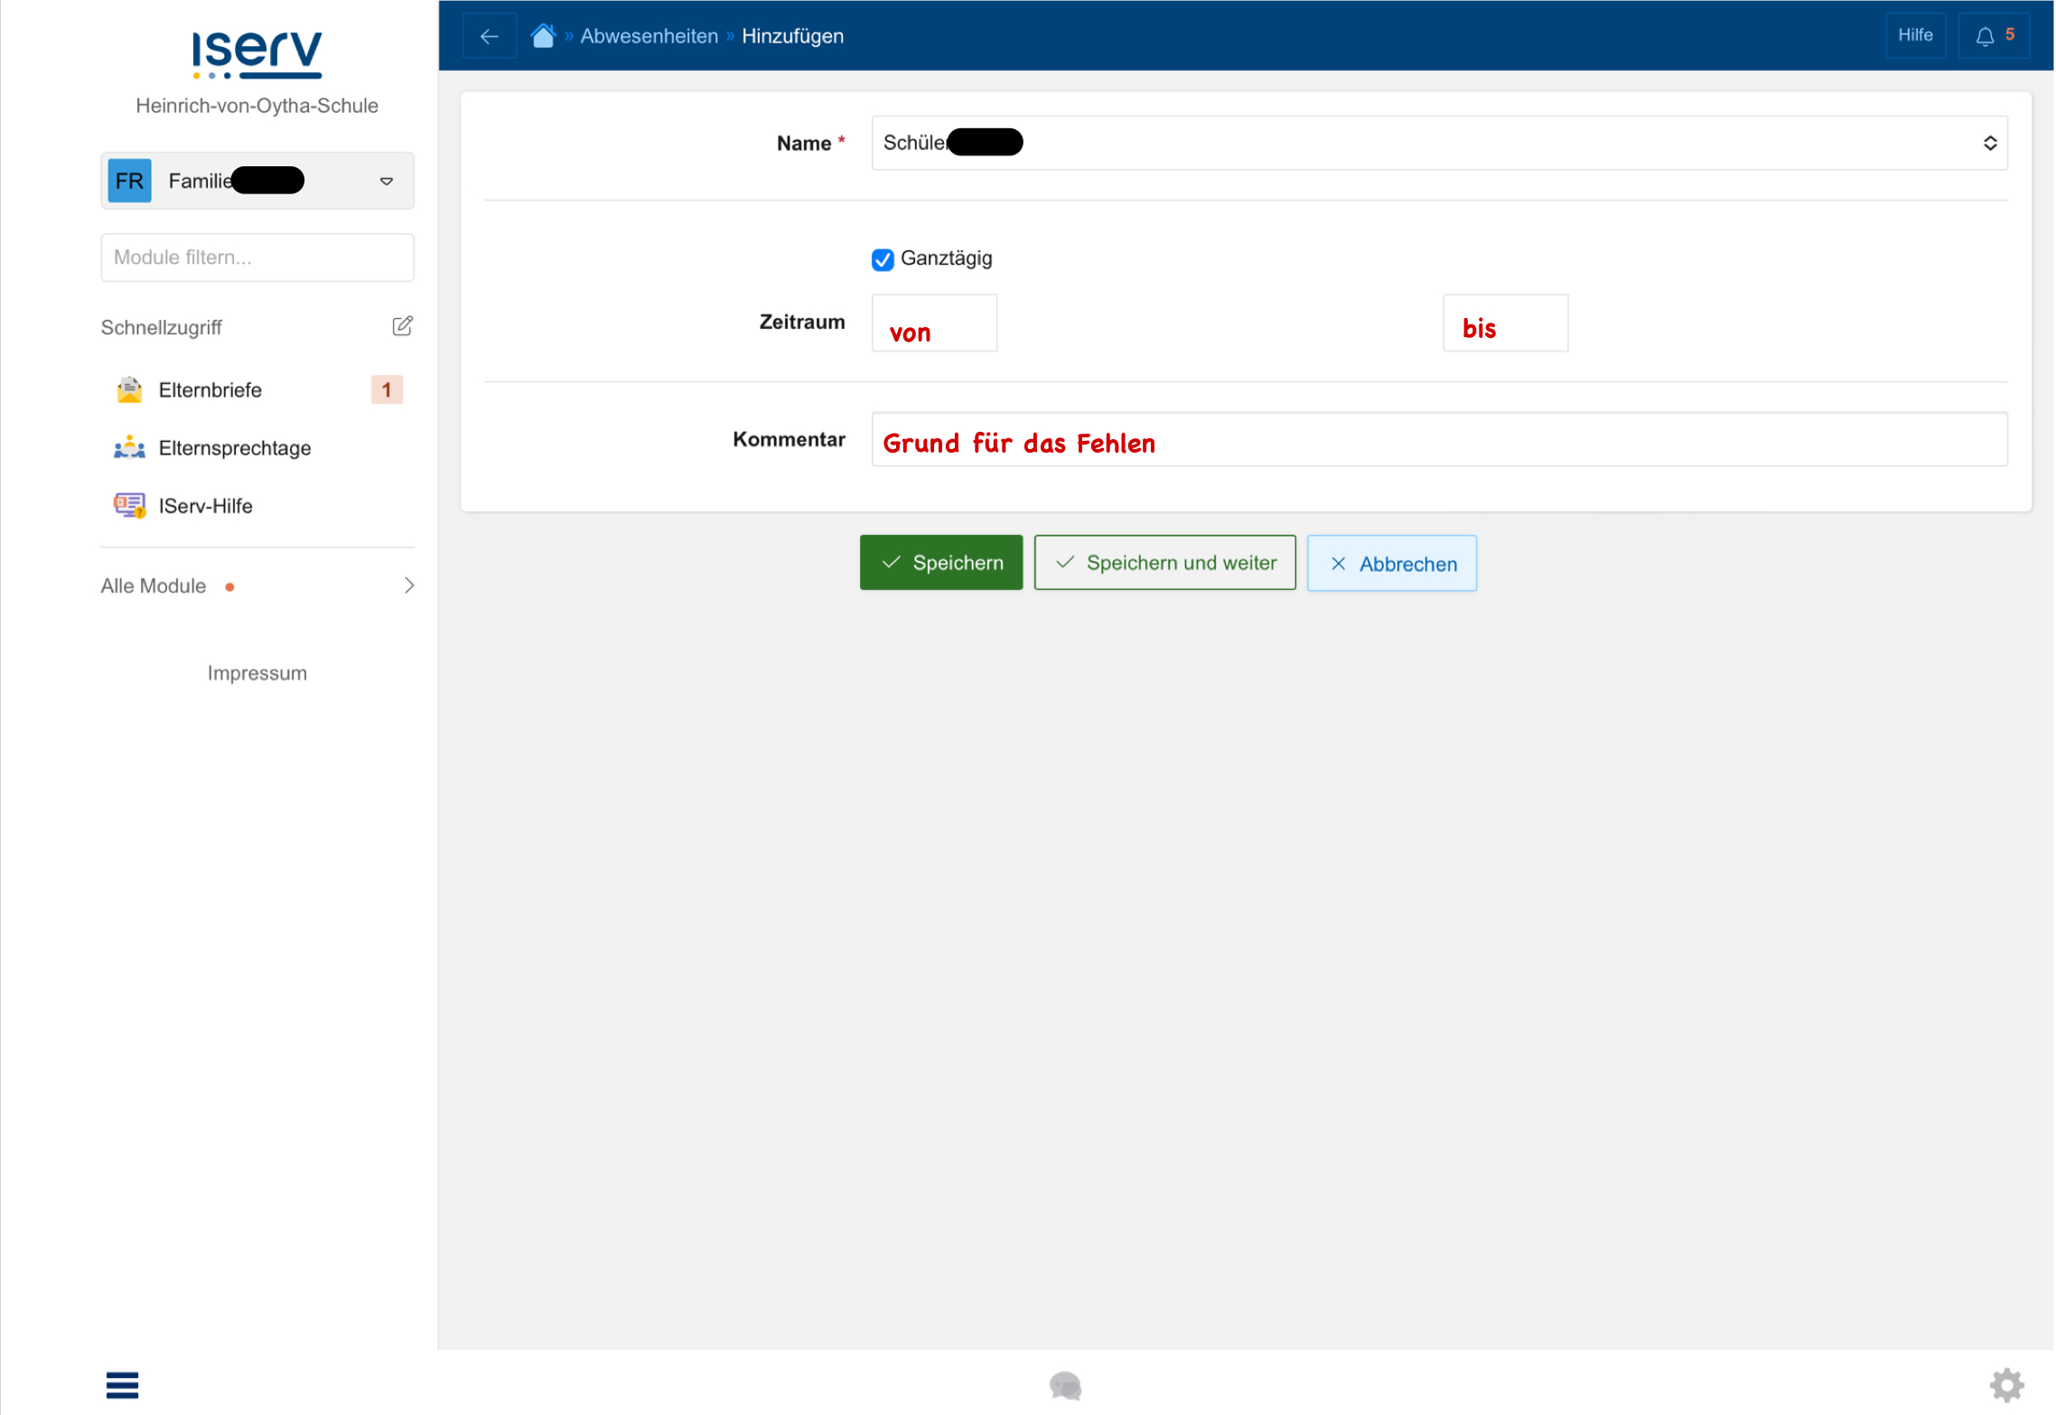Edit Schnellzugriff with pencil icon

click(403, 326)
